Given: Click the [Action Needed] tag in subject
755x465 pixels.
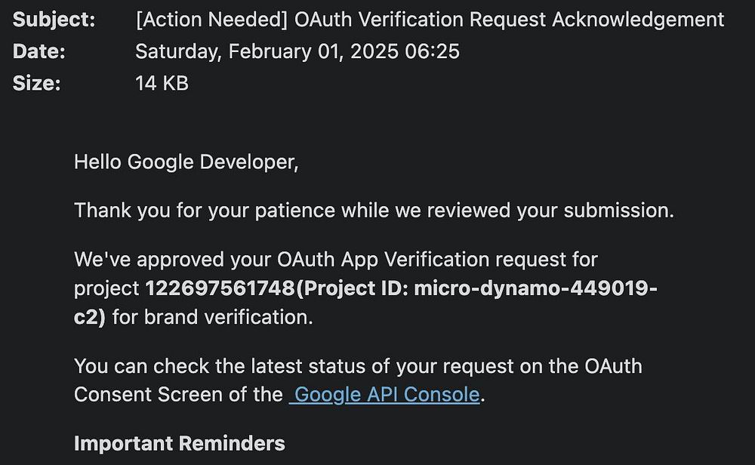Looking at the screenshot, I should point(211,20).
